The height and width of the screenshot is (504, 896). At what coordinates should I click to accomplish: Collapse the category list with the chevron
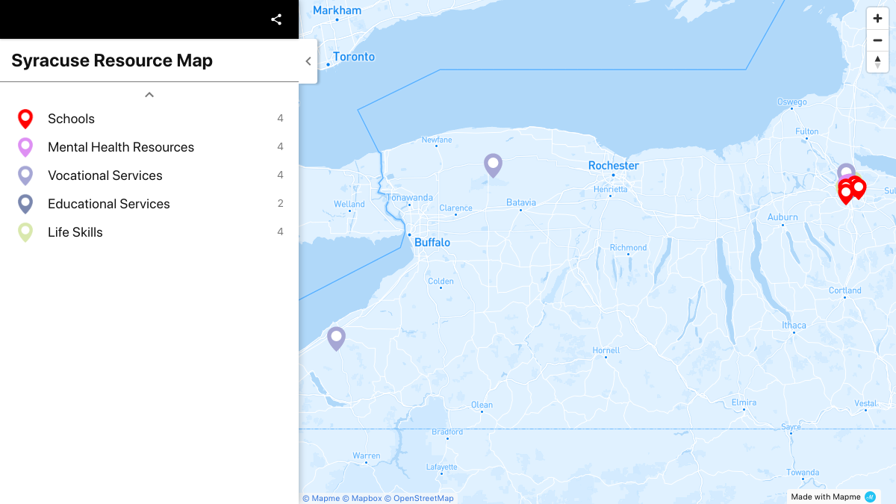tap(149, 94)
